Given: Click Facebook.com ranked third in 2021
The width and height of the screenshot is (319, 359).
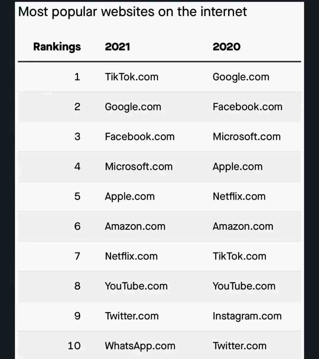Looking at the screenshot, I should (x=140, y=137).
